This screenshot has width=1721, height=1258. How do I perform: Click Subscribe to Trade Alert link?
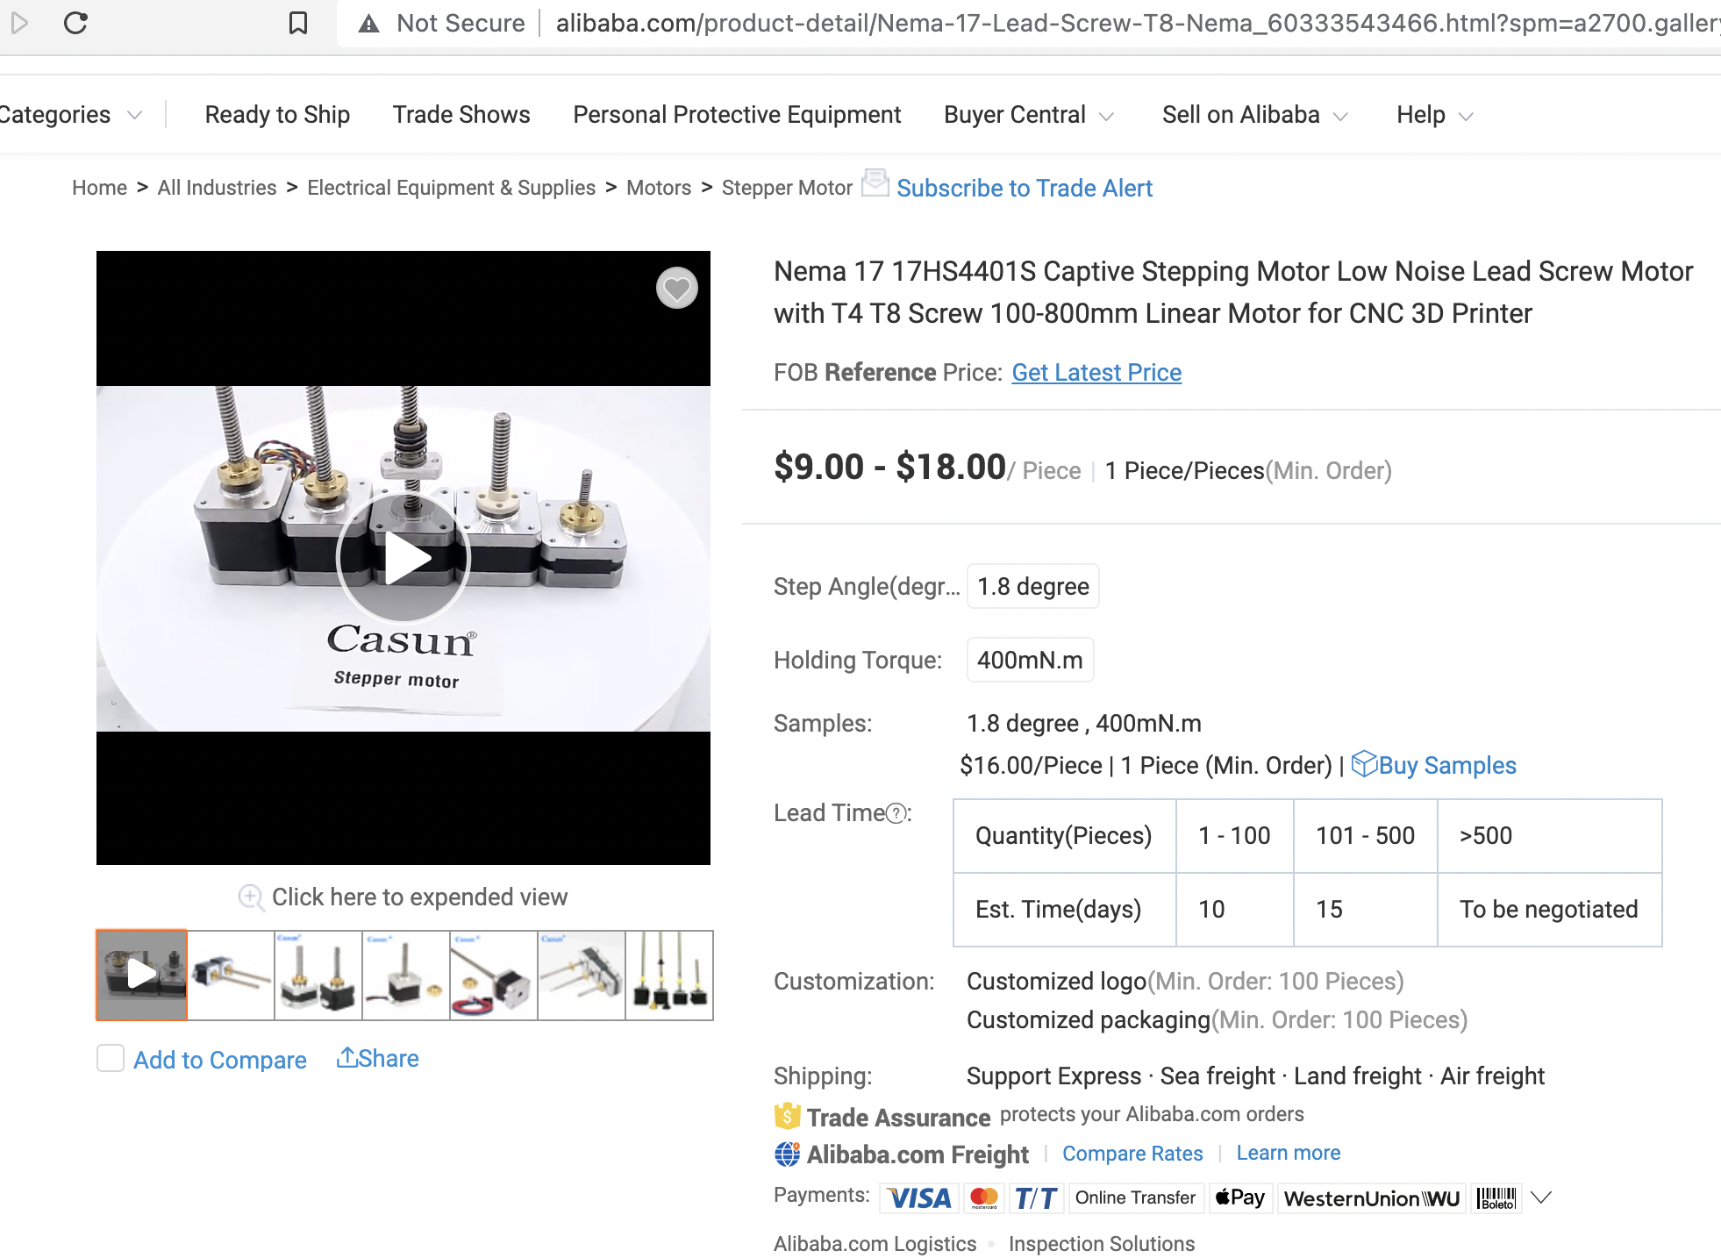pyautogui.click(x=1025, y=189)
